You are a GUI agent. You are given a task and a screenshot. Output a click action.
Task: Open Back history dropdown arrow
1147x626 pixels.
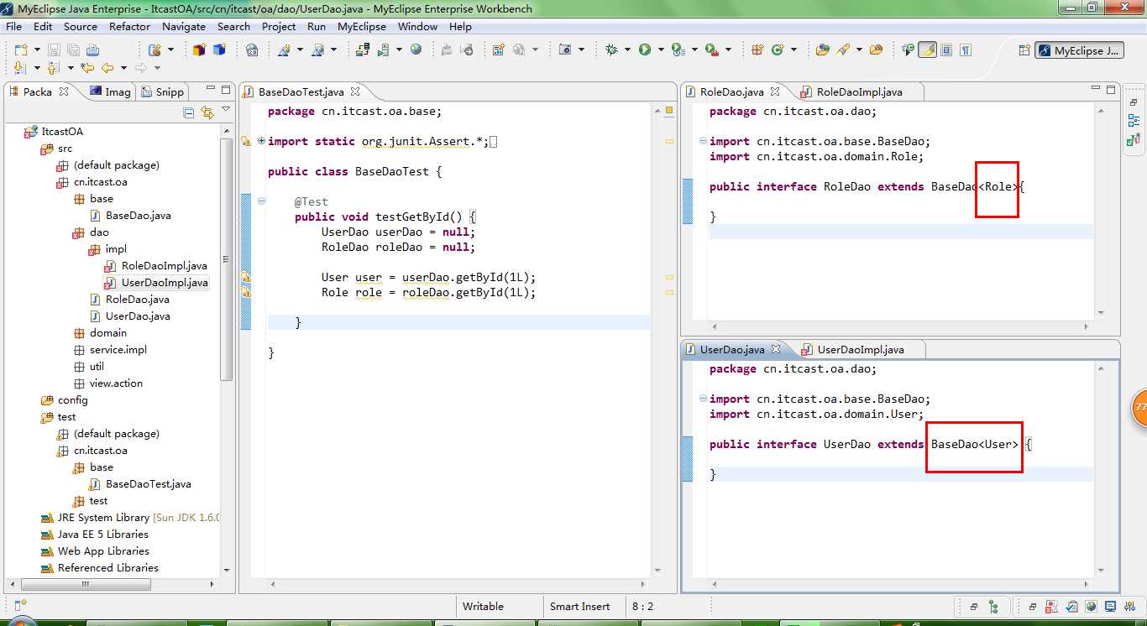(123, 68)
